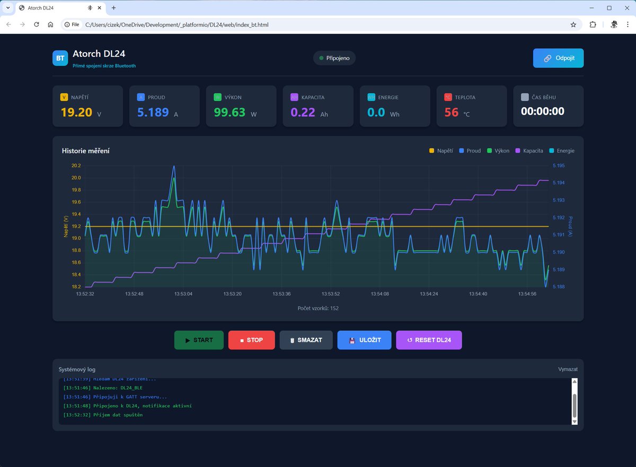Click the 0.22 capacity value
The height and width of the screenshot is (467, 636).
pyautogui.click(x=303, y=112)
